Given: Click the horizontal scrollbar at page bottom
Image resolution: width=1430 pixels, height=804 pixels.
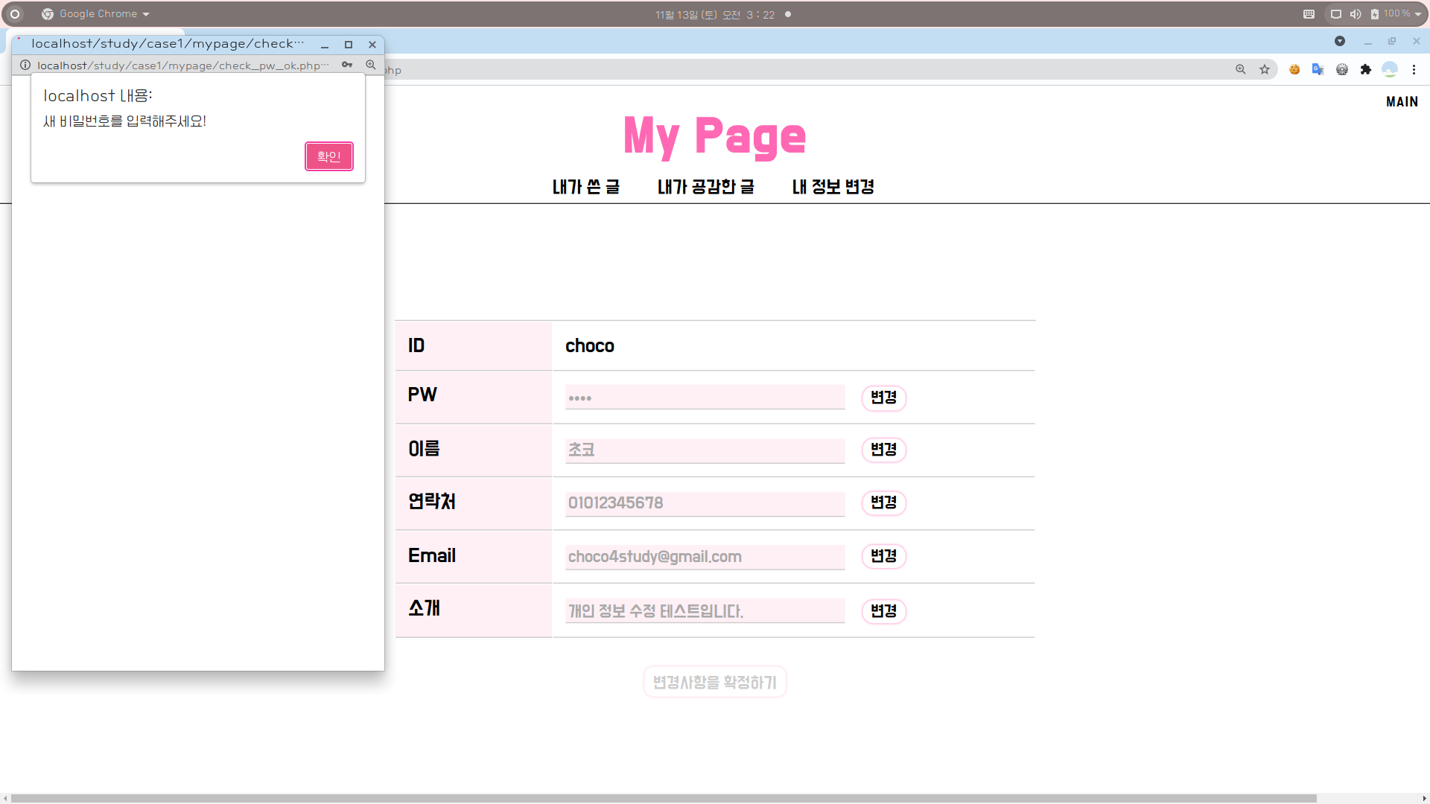Looking at the screenshot, I should 663,798.
